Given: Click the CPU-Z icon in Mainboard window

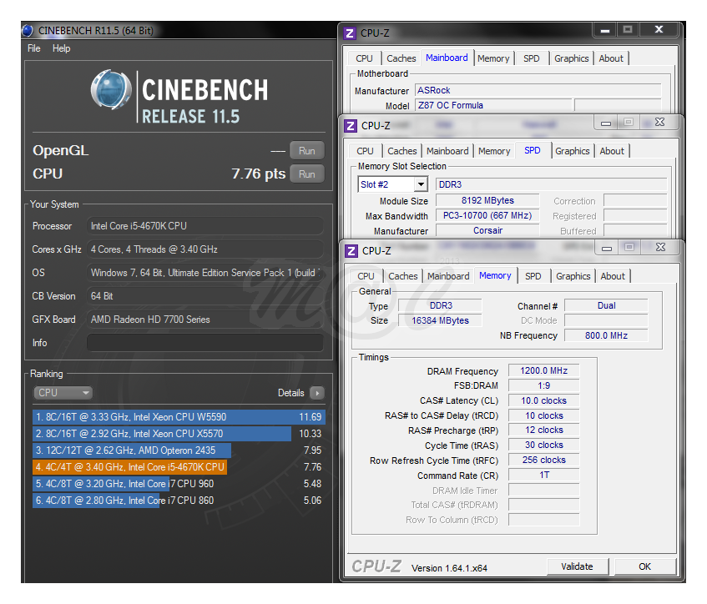Looking at the screenshot, I should [x=350, y=33].
